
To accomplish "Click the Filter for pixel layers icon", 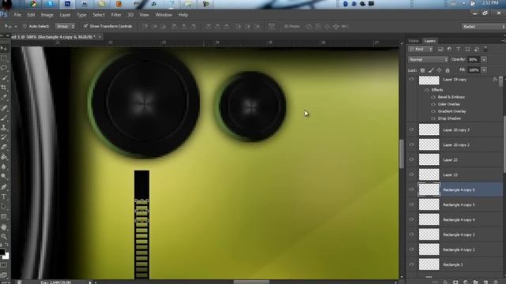I will coord(440,49).
